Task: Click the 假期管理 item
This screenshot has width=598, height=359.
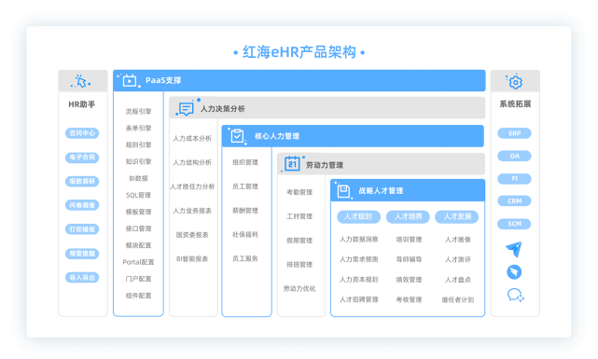Action: [299, 241]
